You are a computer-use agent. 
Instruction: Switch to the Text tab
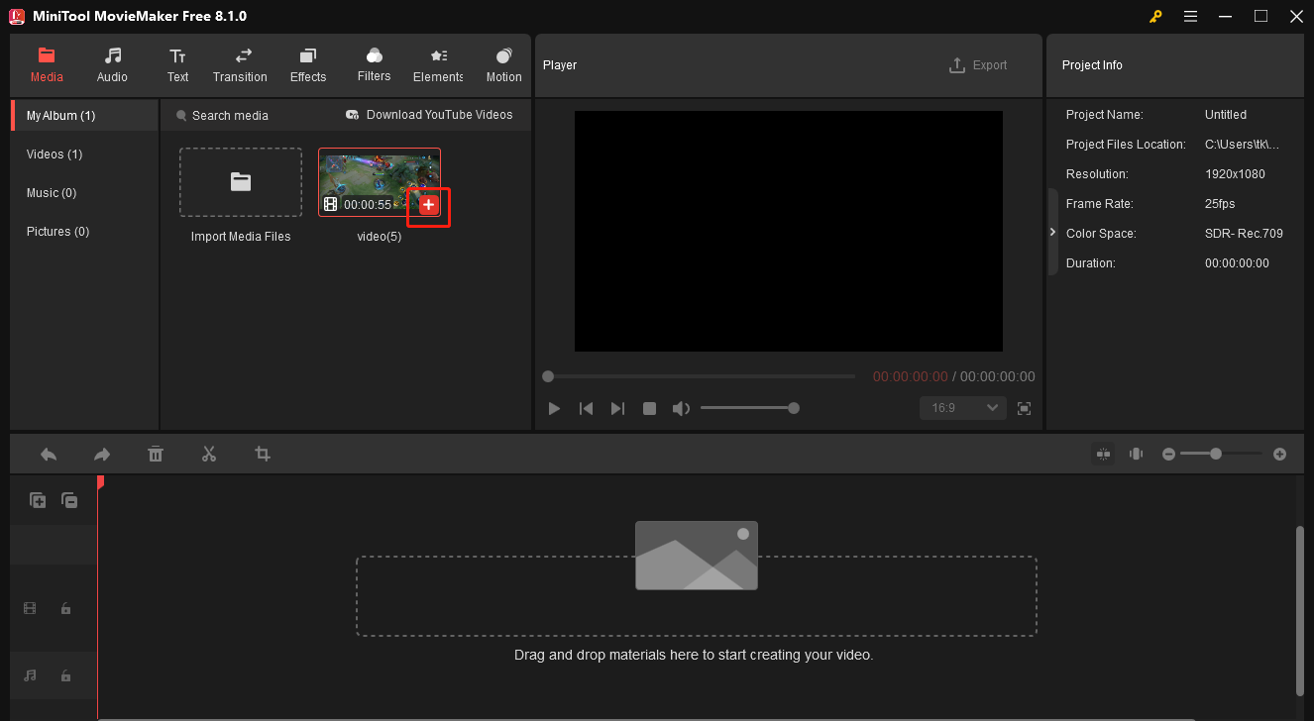177,65
